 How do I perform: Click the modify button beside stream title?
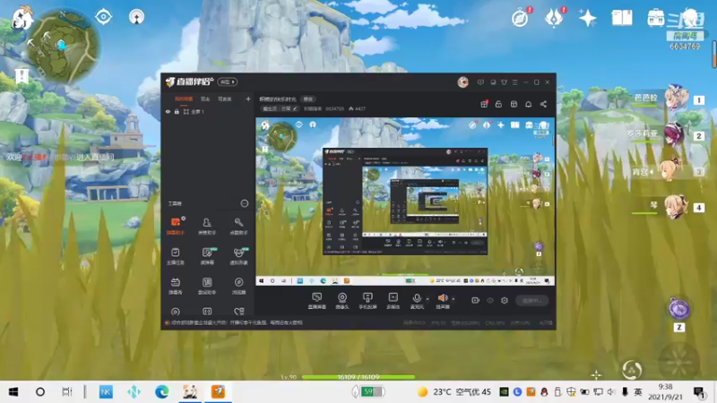pos(308,99)
